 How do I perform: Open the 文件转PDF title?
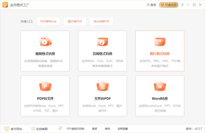click(102, 99)
